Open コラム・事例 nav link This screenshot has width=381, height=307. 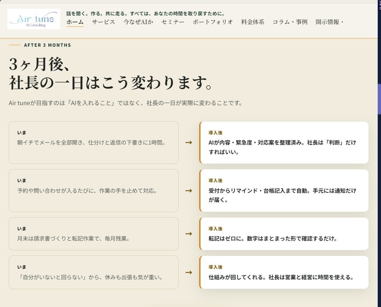pos(290,22)
